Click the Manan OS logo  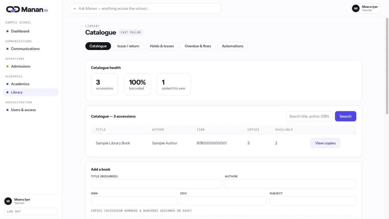tap(27, 9)
